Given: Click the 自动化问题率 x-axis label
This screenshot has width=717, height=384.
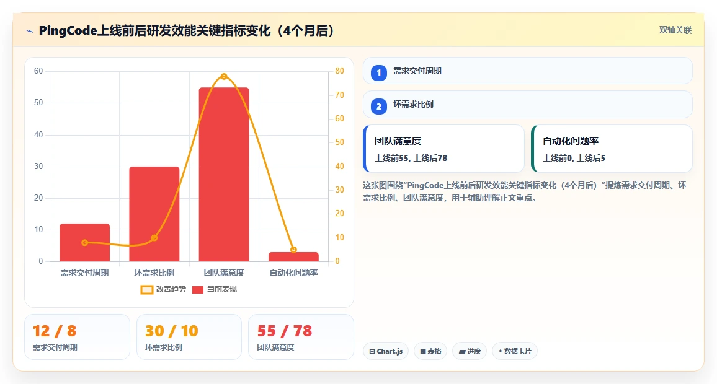Looking at the screenshot, I should [x=293, y=273].
